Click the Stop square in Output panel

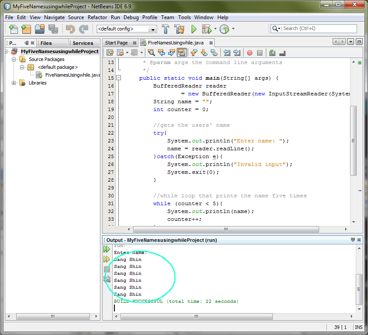pos(107,269)
